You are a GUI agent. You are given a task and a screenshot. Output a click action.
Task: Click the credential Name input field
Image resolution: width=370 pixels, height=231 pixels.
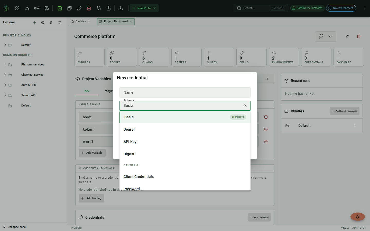coord(185,92)
